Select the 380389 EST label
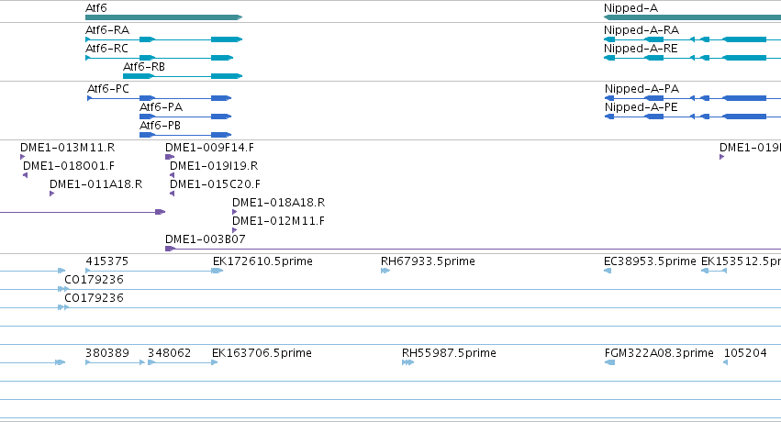Screen dimensions: 781x422 (107, 353)
